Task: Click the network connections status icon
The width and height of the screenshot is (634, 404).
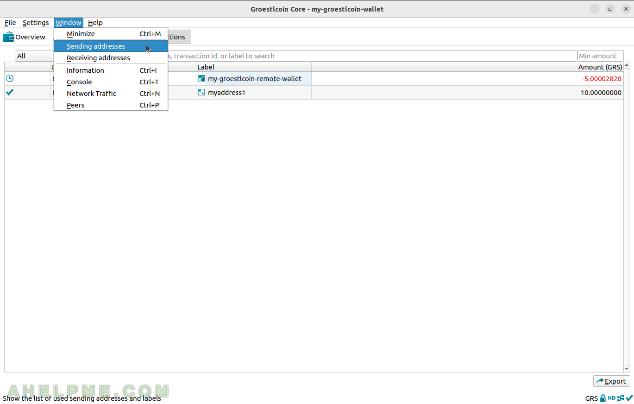Action: tap(621, 398)
